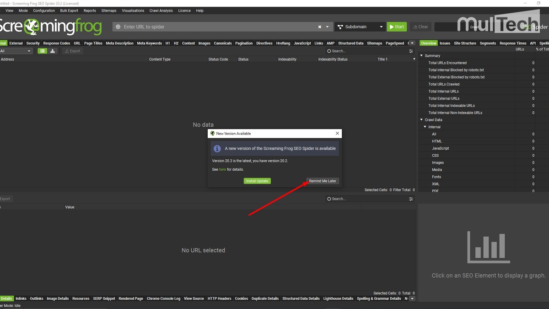This screenshot has width=549, height=309.
Task: Click the Install Update button
Action: point(257,181)
